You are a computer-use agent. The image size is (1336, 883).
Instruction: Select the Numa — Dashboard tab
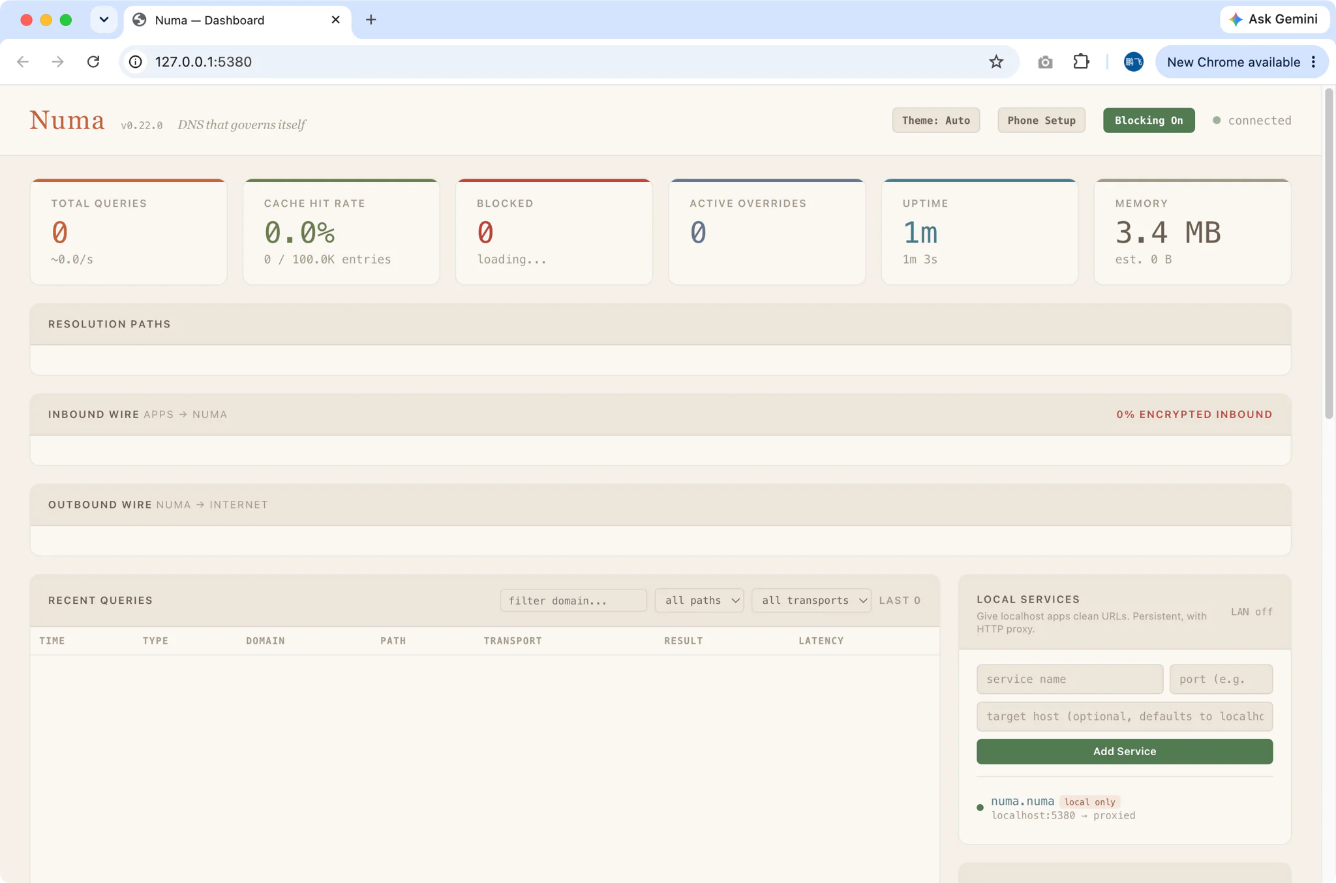237,20
